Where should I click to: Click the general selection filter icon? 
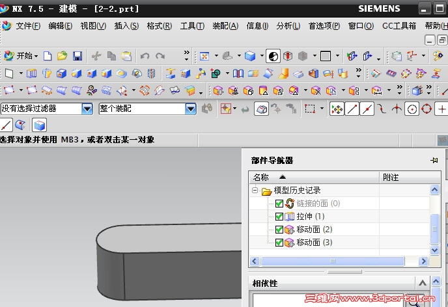pyautogui.click(x=225, y=109)
